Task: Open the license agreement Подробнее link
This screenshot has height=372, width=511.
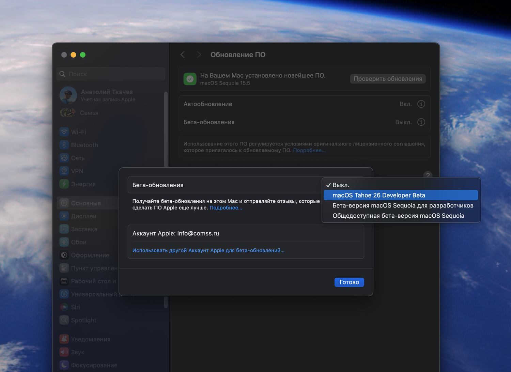Action: [x=309, y=150]
